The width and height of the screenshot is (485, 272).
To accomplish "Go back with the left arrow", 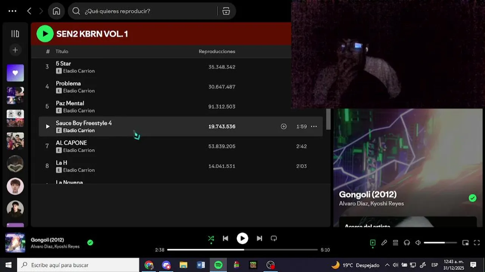I will 29,11.
